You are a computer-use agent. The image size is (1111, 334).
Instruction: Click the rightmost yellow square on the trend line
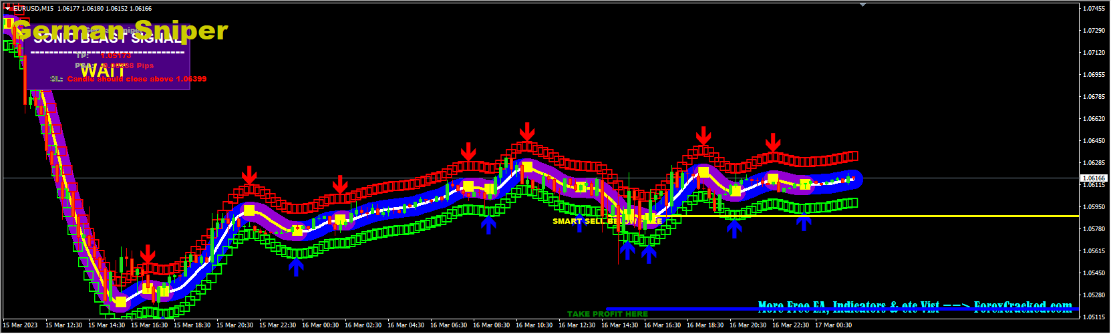(x=805, y=184)
